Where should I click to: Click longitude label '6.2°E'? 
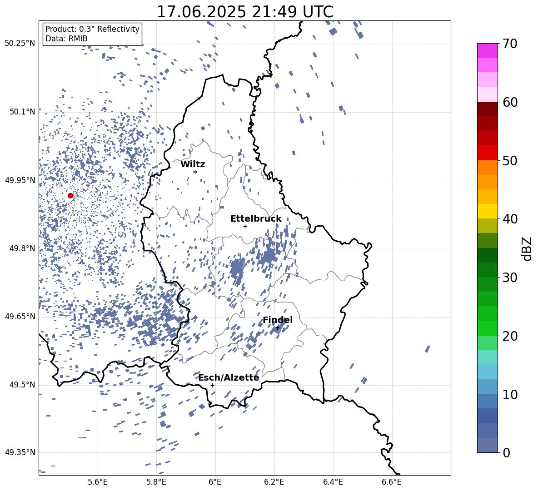point(274,482)
